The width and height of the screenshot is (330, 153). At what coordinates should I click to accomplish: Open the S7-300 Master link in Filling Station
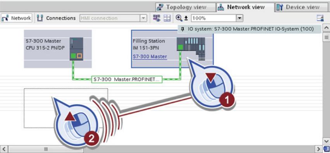point(150,57)
